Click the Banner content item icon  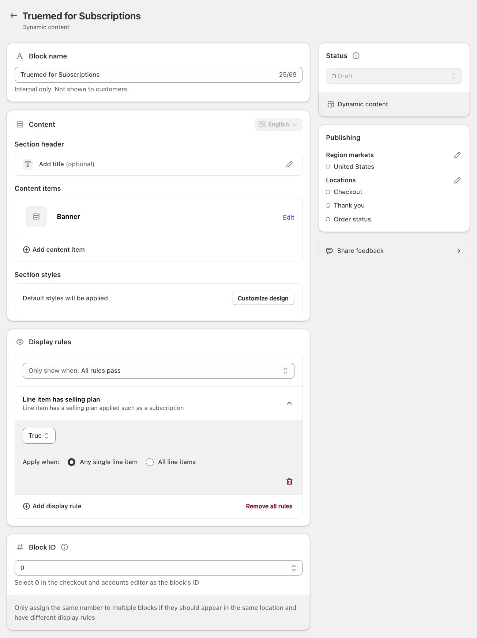coord(36,217)
